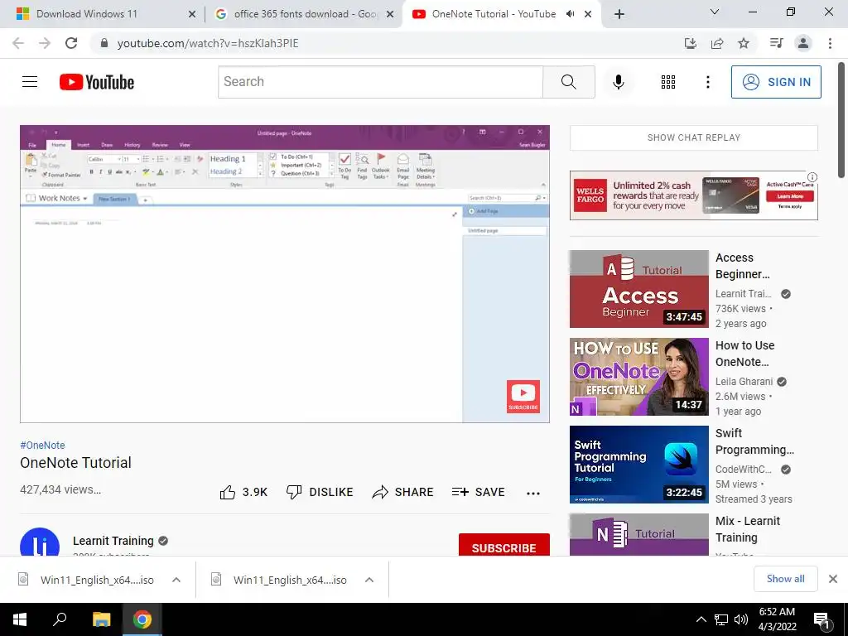Open Swift Programming Tutorial thumbnail

coord(638,465)
